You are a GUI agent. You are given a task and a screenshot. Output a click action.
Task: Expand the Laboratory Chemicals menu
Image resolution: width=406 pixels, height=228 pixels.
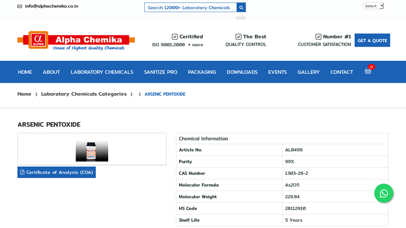pyautogui.click(x=101, y=72)
